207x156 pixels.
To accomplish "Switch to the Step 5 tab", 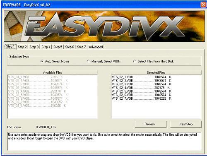I will click(58, 47).
